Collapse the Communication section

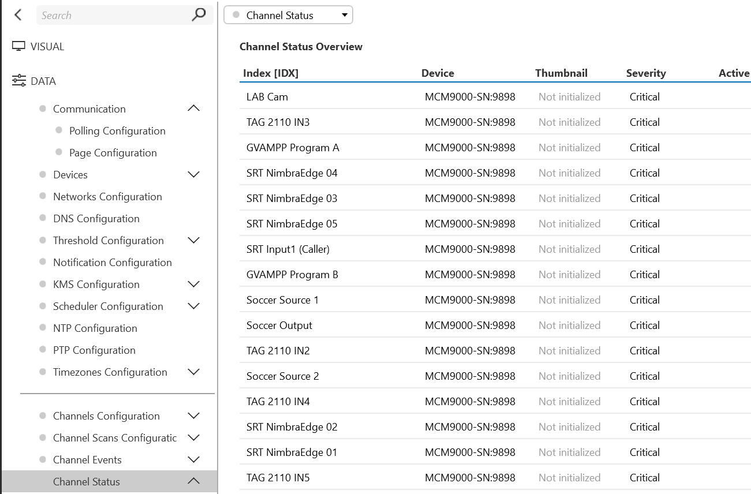[x=194, y=108]
